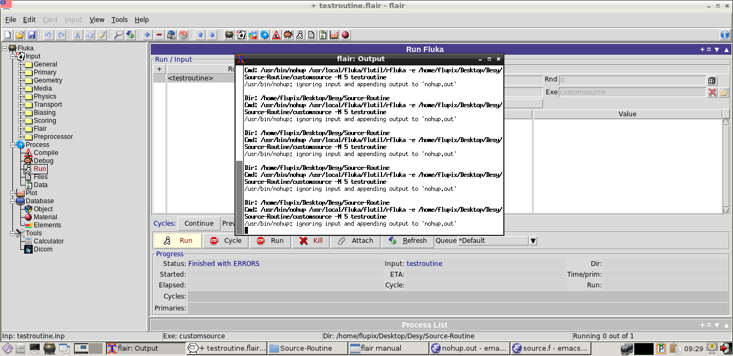Click the blue info icon at toolbar end
Screen dimensions: 733x356
[724, 35]
